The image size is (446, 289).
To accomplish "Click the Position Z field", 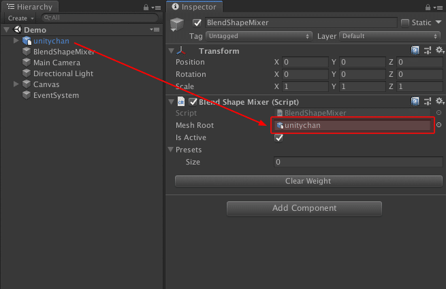I will pos(420,62).
